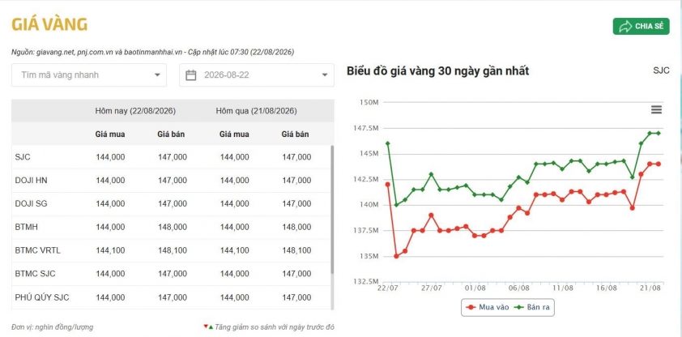Click the 06/08 x-axis date label
Image resolution: width=682 pixels, height=337 pixels.
[519, 288]
